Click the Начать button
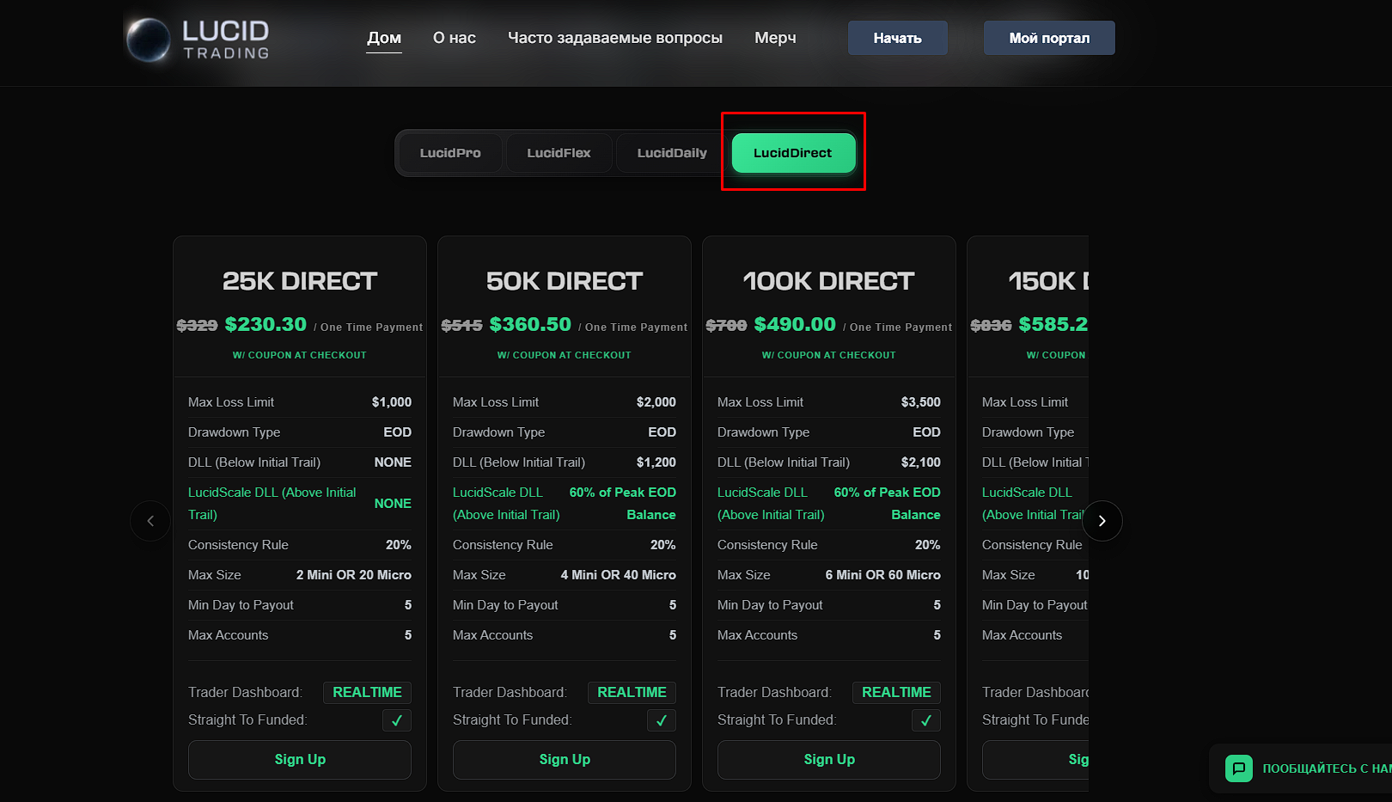1392x802 pixels. (x=898, y=38)
